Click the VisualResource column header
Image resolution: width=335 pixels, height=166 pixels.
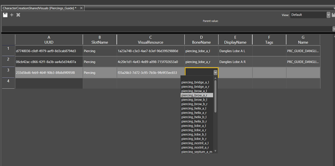[x=151, y=40]
